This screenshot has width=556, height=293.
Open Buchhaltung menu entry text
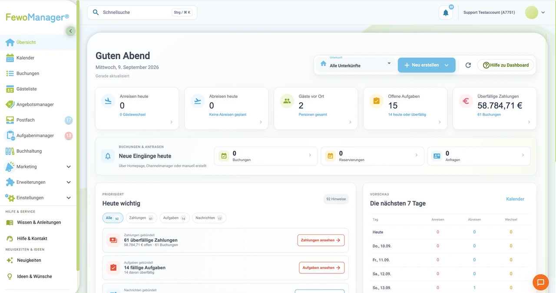(29, 151)
